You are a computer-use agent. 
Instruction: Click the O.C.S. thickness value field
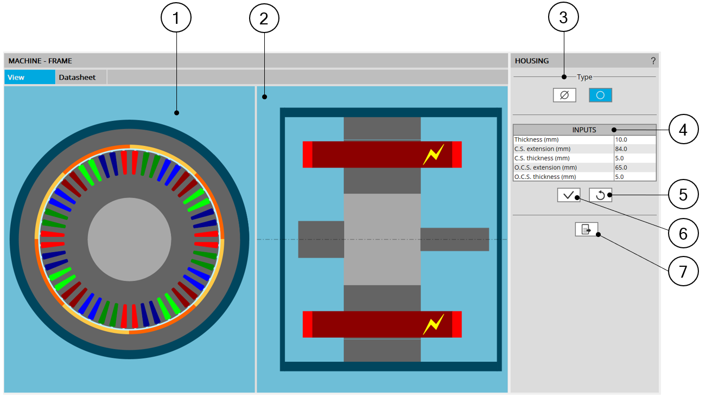pos(634,176)
